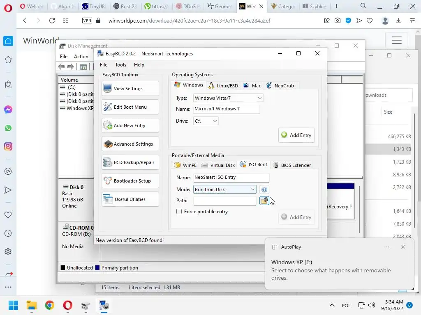Image resolution: width=421 pixels, height=315 pixels.
Task: Expand the Drive dropdown showing C:\
Action: [206, 121]
